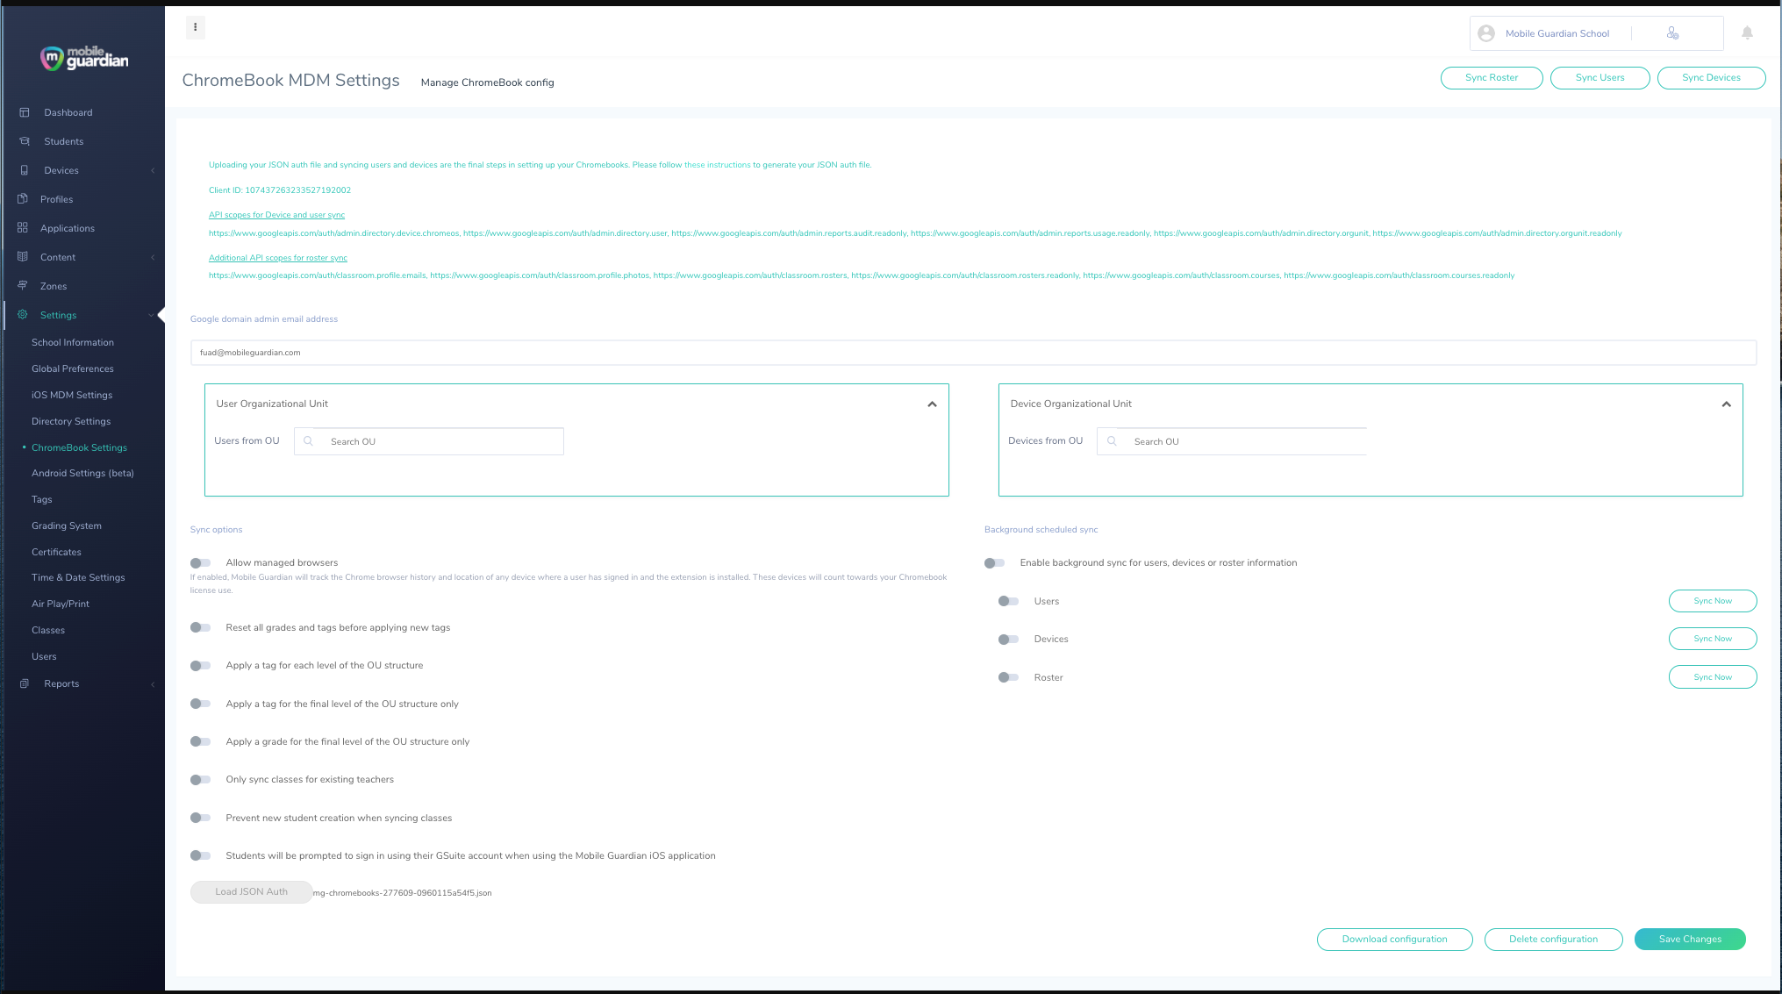Enable grade for final OU level only

200,741
